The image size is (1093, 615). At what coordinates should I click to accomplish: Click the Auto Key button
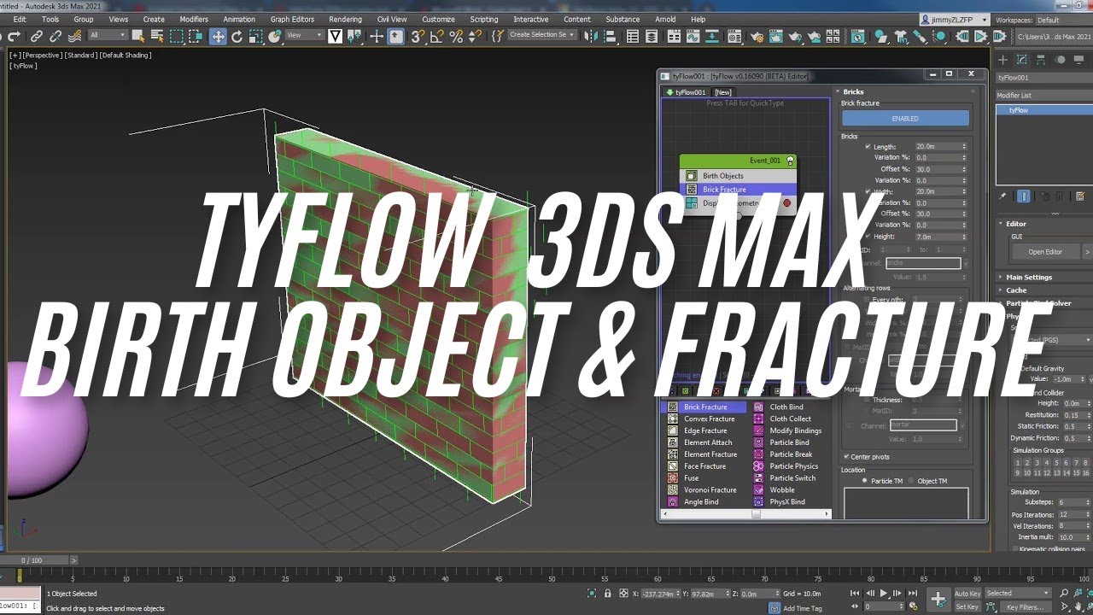pyautogui.click(x=967, y=594)
